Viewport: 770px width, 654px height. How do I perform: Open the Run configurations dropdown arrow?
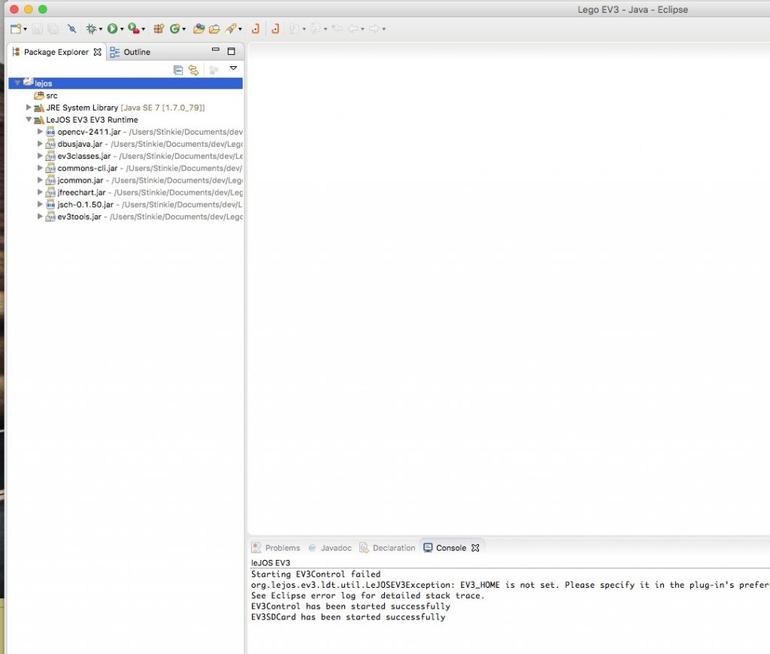click(122, 29)
